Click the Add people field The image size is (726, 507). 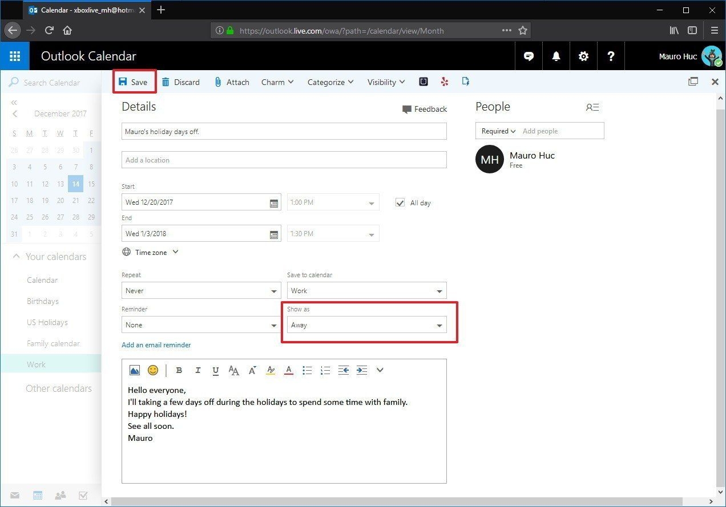(562, 131)
